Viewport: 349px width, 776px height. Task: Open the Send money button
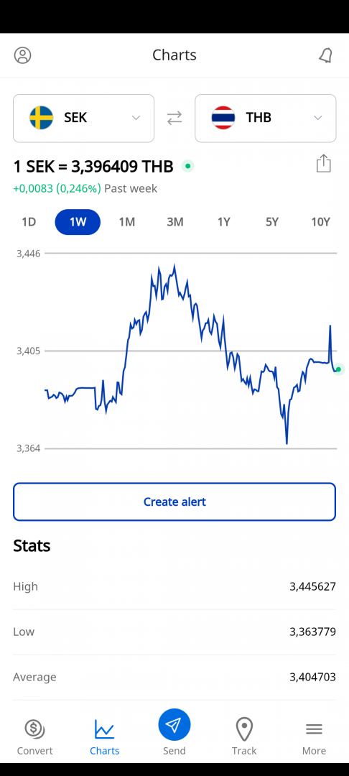click(x=174, y=732)
